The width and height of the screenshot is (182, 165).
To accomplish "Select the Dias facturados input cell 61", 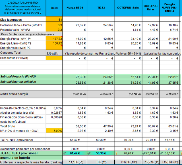I will click(x=54, y=19).
